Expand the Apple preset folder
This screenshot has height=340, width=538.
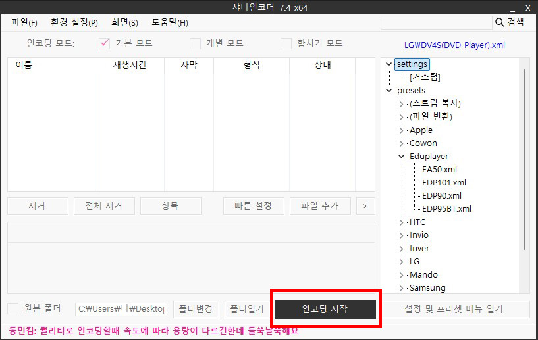(402, 130)
